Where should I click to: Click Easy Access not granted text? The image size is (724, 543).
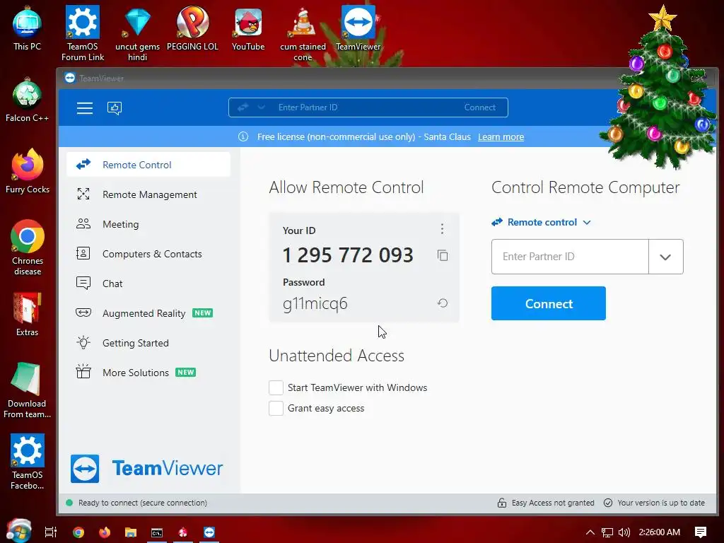tap(553, 503)
